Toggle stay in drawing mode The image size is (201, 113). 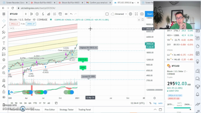[4, 86]
